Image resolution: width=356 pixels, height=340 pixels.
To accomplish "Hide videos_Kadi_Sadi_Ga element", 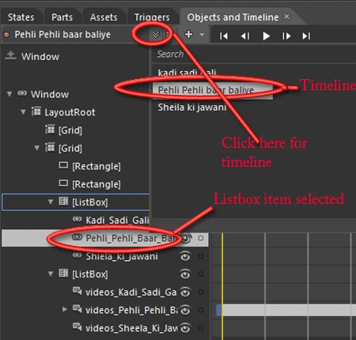I will click(x=185, y=292).
